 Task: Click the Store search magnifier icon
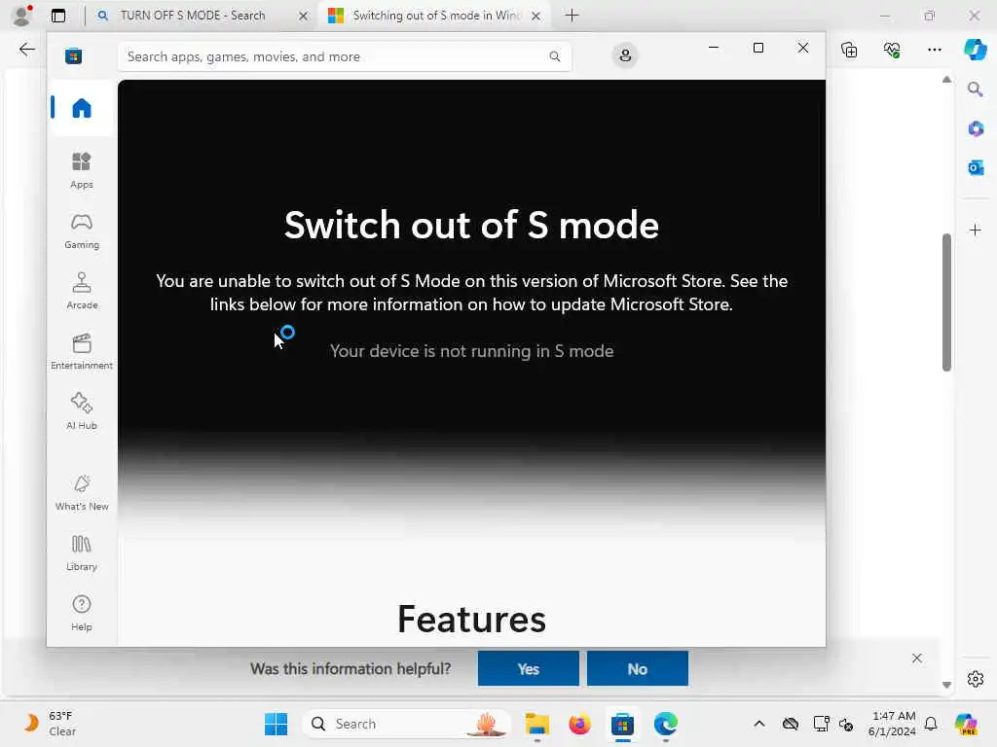click(x=554, y=56)
